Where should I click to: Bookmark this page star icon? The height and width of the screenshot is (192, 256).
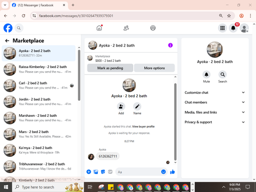click(x=229, y=16)
